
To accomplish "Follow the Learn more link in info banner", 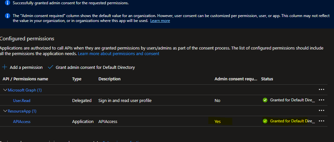I will (160, 21).
